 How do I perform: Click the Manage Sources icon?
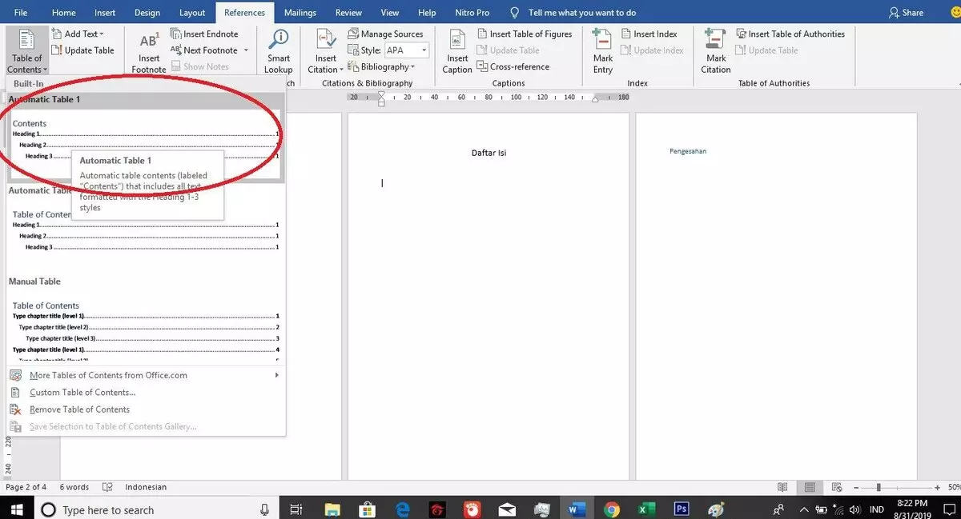click(x=353, y=34)
